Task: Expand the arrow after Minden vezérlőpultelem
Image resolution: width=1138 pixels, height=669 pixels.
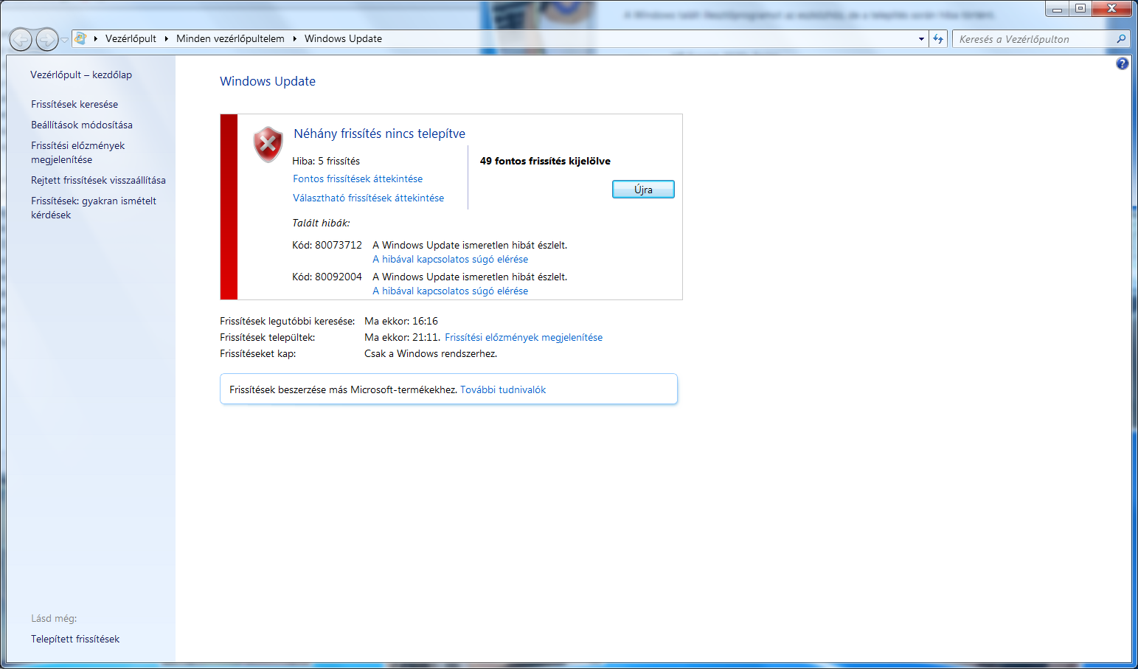Action: pyautogui.click(x=295, y=39)
